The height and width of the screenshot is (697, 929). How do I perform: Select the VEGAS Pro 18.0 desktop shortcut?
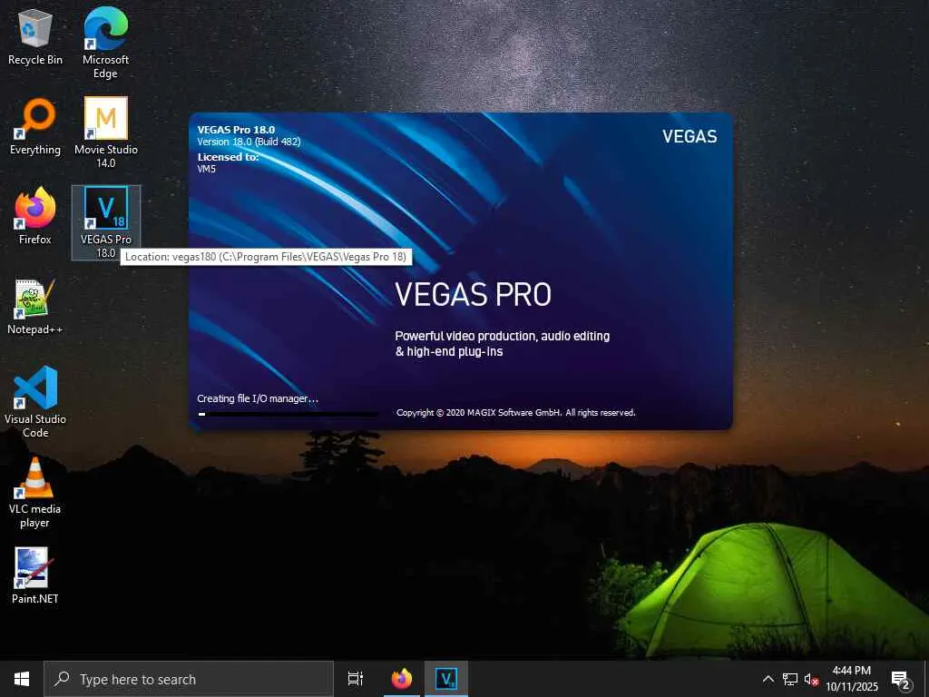tap(106, 222)
